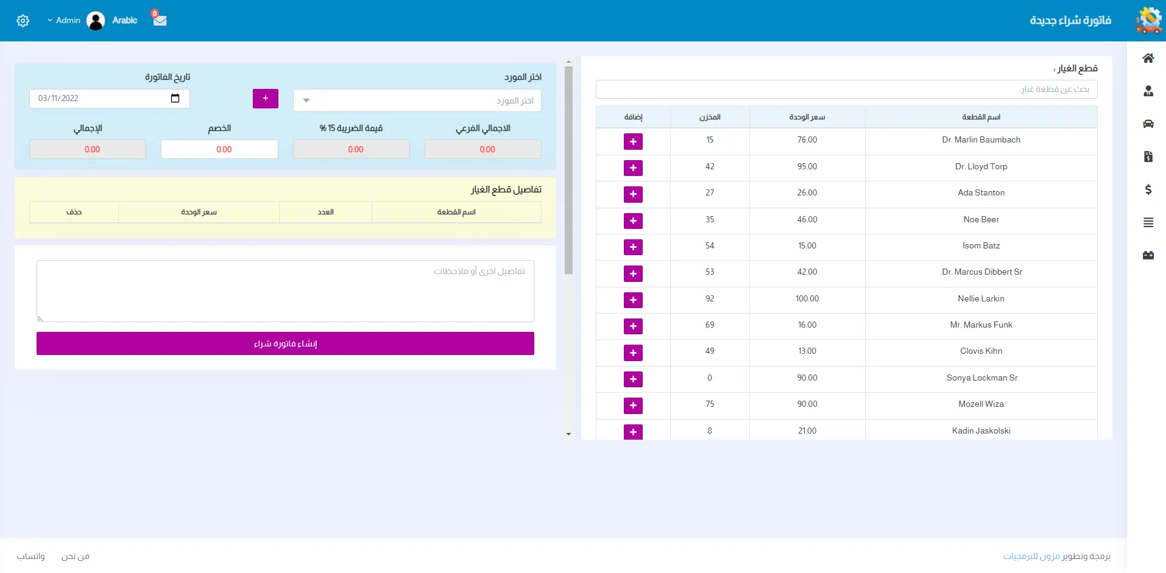Click the car icon in sidebar
This screenshot has height=573, width=1166.
point(1148,124)
